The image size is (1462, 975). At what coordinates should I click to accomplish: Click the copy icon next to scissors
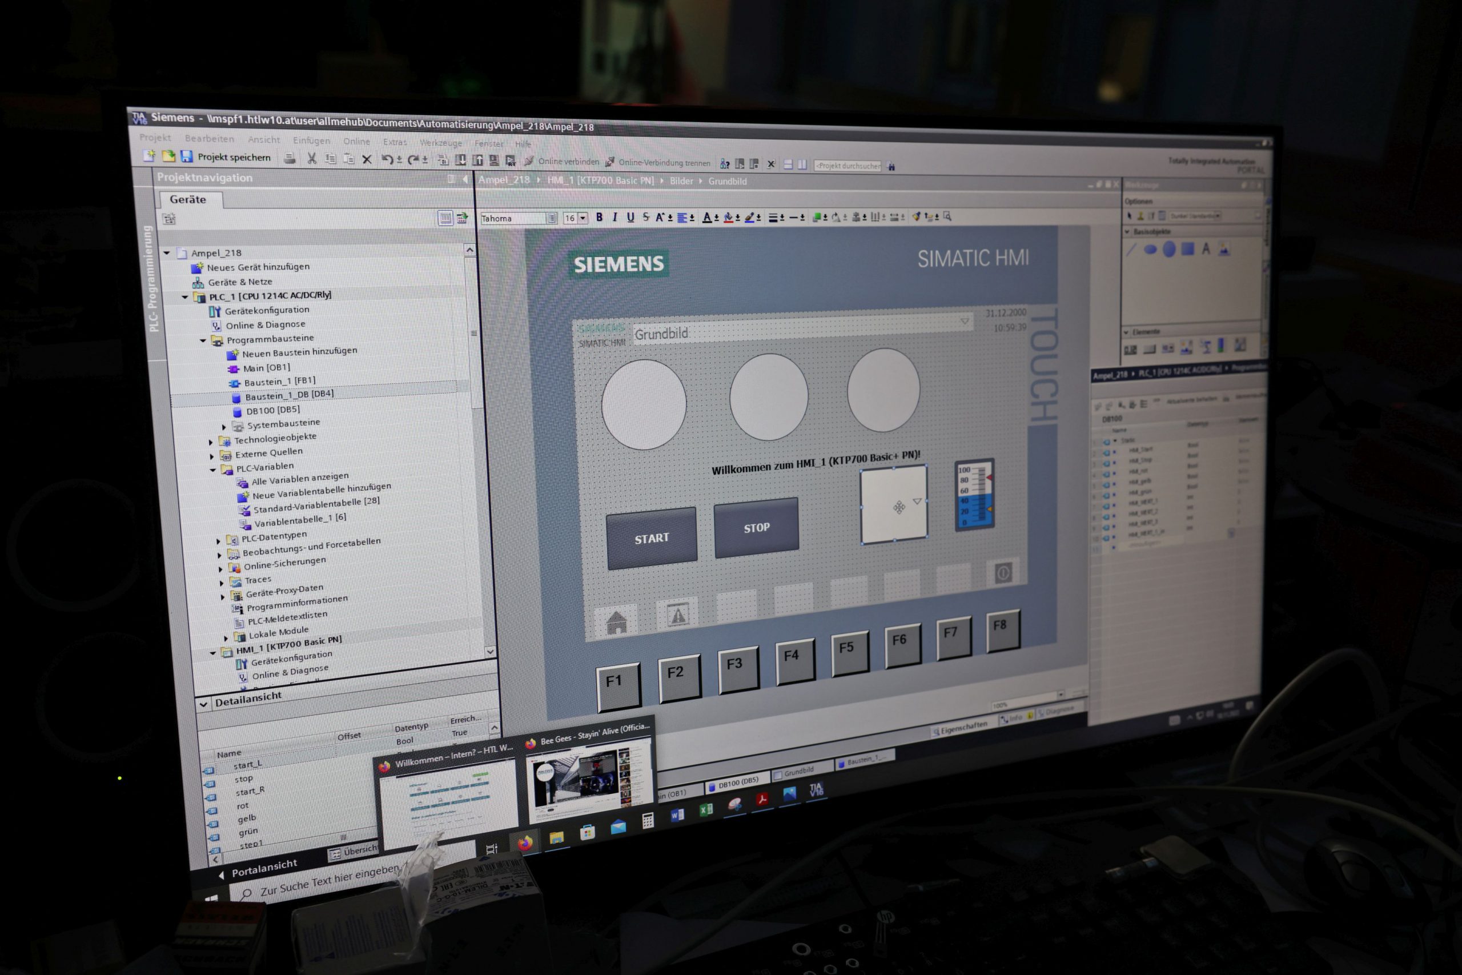331,159
